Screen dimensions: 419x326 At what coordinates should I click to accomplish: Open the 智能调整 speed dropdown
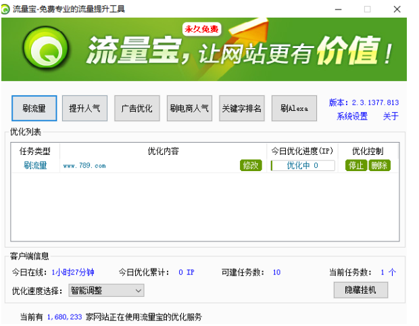(x=106, y=290)
